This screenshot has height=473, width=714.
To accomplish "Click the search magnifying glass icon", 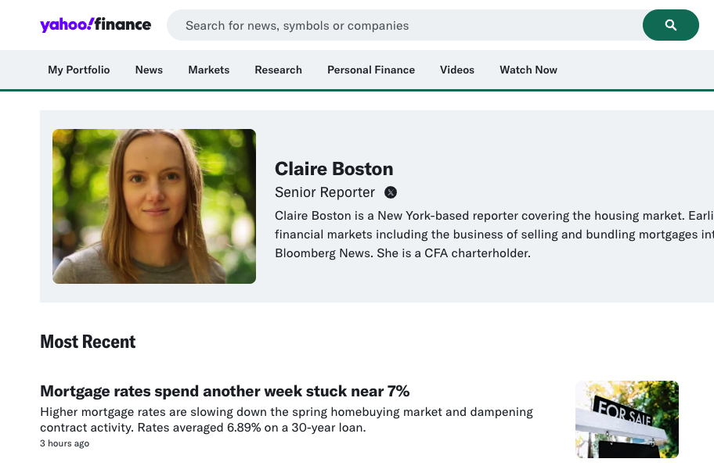I will coord(670,24).
